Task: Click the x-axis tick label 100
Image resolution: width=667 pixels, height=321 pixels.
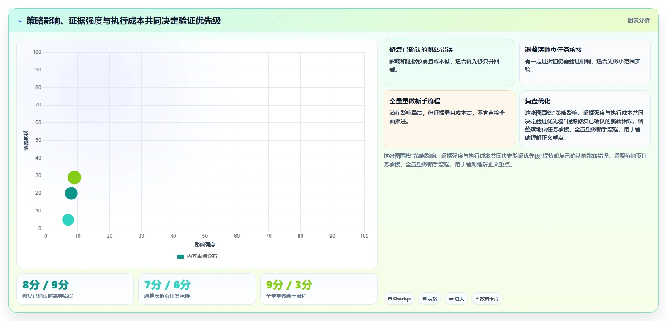Action: click(364, 236)
